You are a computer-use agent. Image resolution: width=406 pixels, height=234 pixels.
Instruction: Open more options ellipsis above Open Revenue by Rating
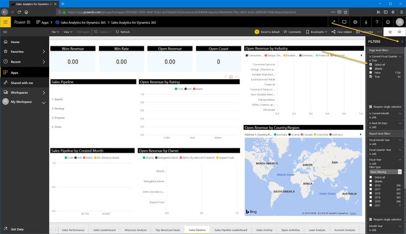236,77
